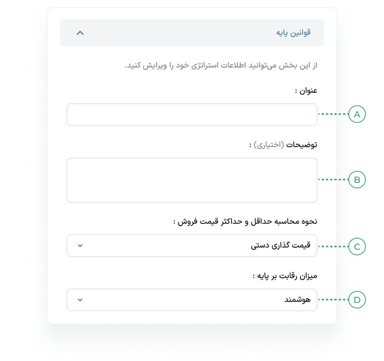Image resolution: width=384 pixels, height=361 pixels.
Task: Collapse the section using the chevron-up icon
Action: point(80,33)
